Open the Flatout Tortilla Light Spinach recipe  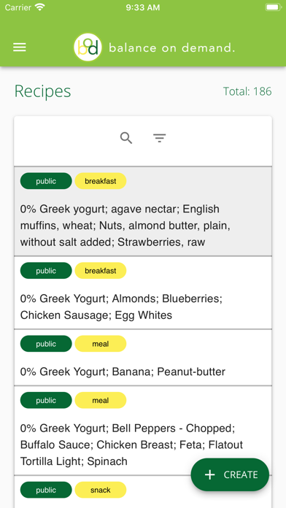pyautogui.click(x=143, y=431)
